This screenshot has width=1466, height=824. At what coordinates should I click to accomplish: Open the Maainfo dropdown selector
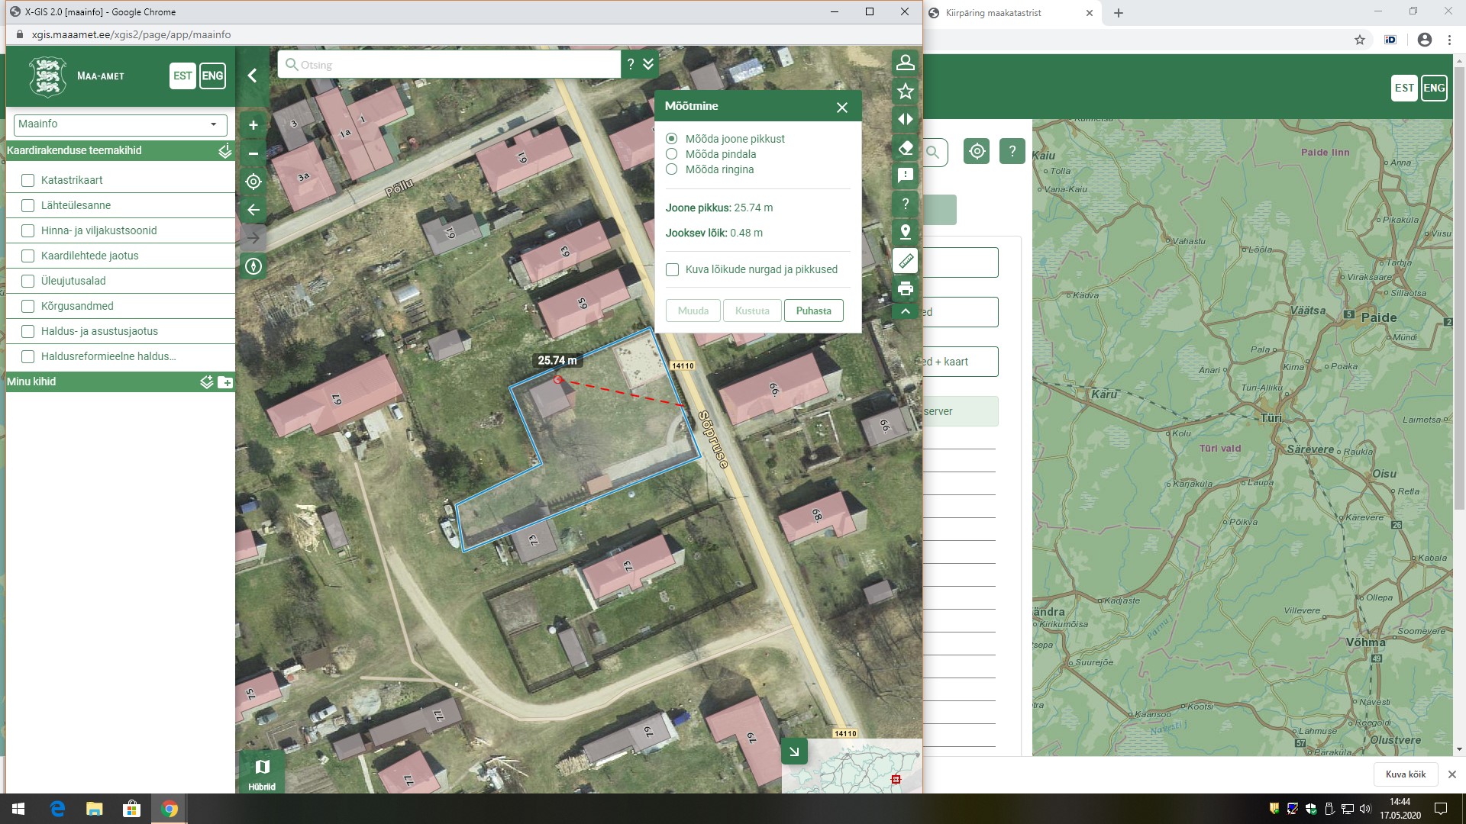pyautogui.click(x=121, y=124)
